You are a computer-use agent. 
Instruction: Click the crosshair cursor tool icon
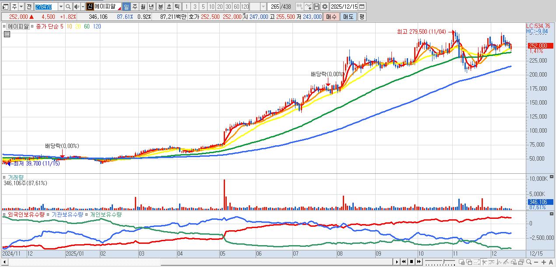[484, 262]
